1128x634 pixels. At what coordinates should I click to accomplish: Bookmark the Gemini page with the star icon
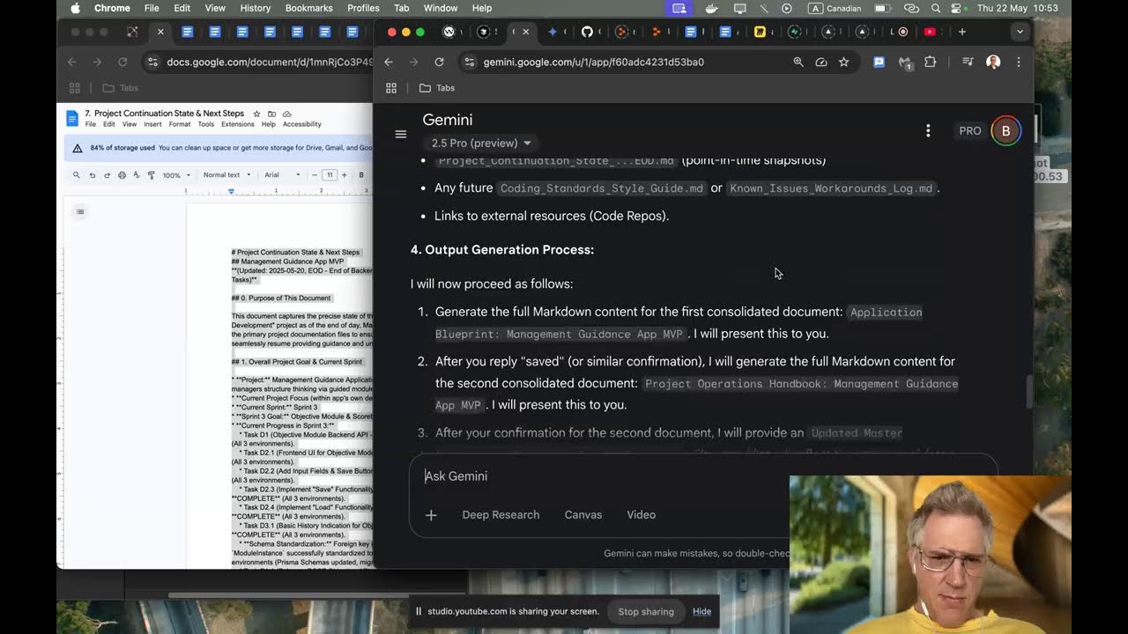point(843,62)
